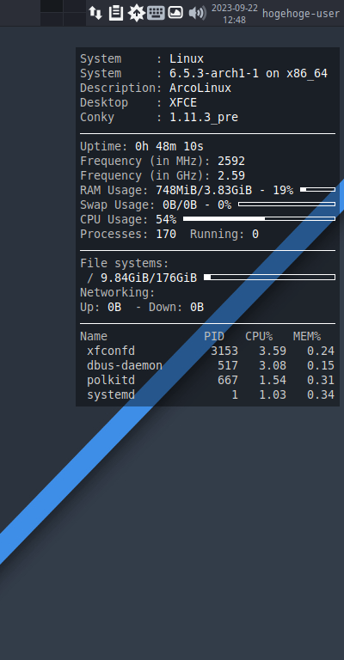Screen dimensions: 344x660
Task: Click the update notifier gear icon
Action: (x=136, y=13)
